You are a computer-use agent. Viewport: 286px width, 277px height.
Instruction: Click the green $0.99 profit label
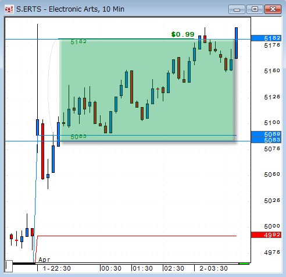tap(183, 34)
